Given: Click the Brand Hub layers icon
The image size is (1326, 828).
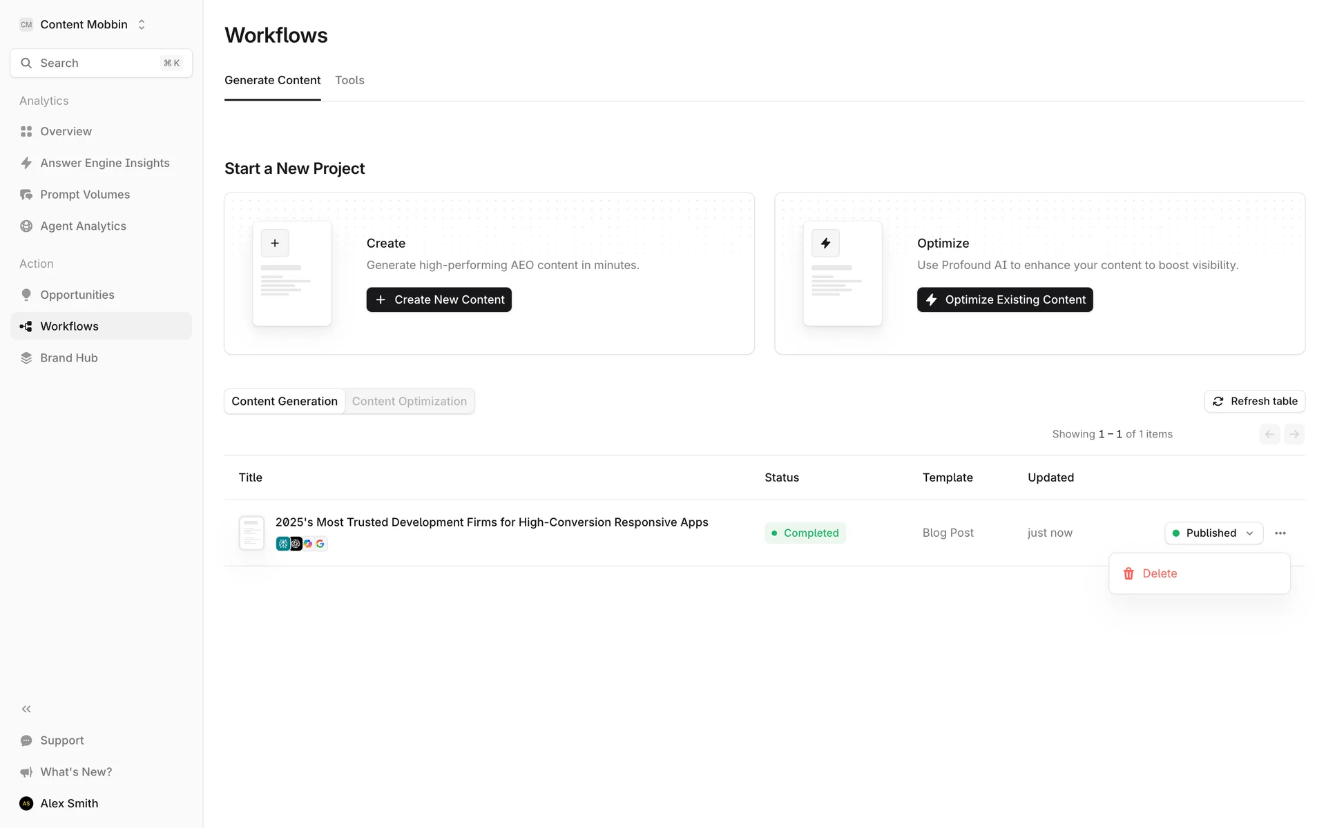Looking at the screenshot, I should [x=26, y=357].
